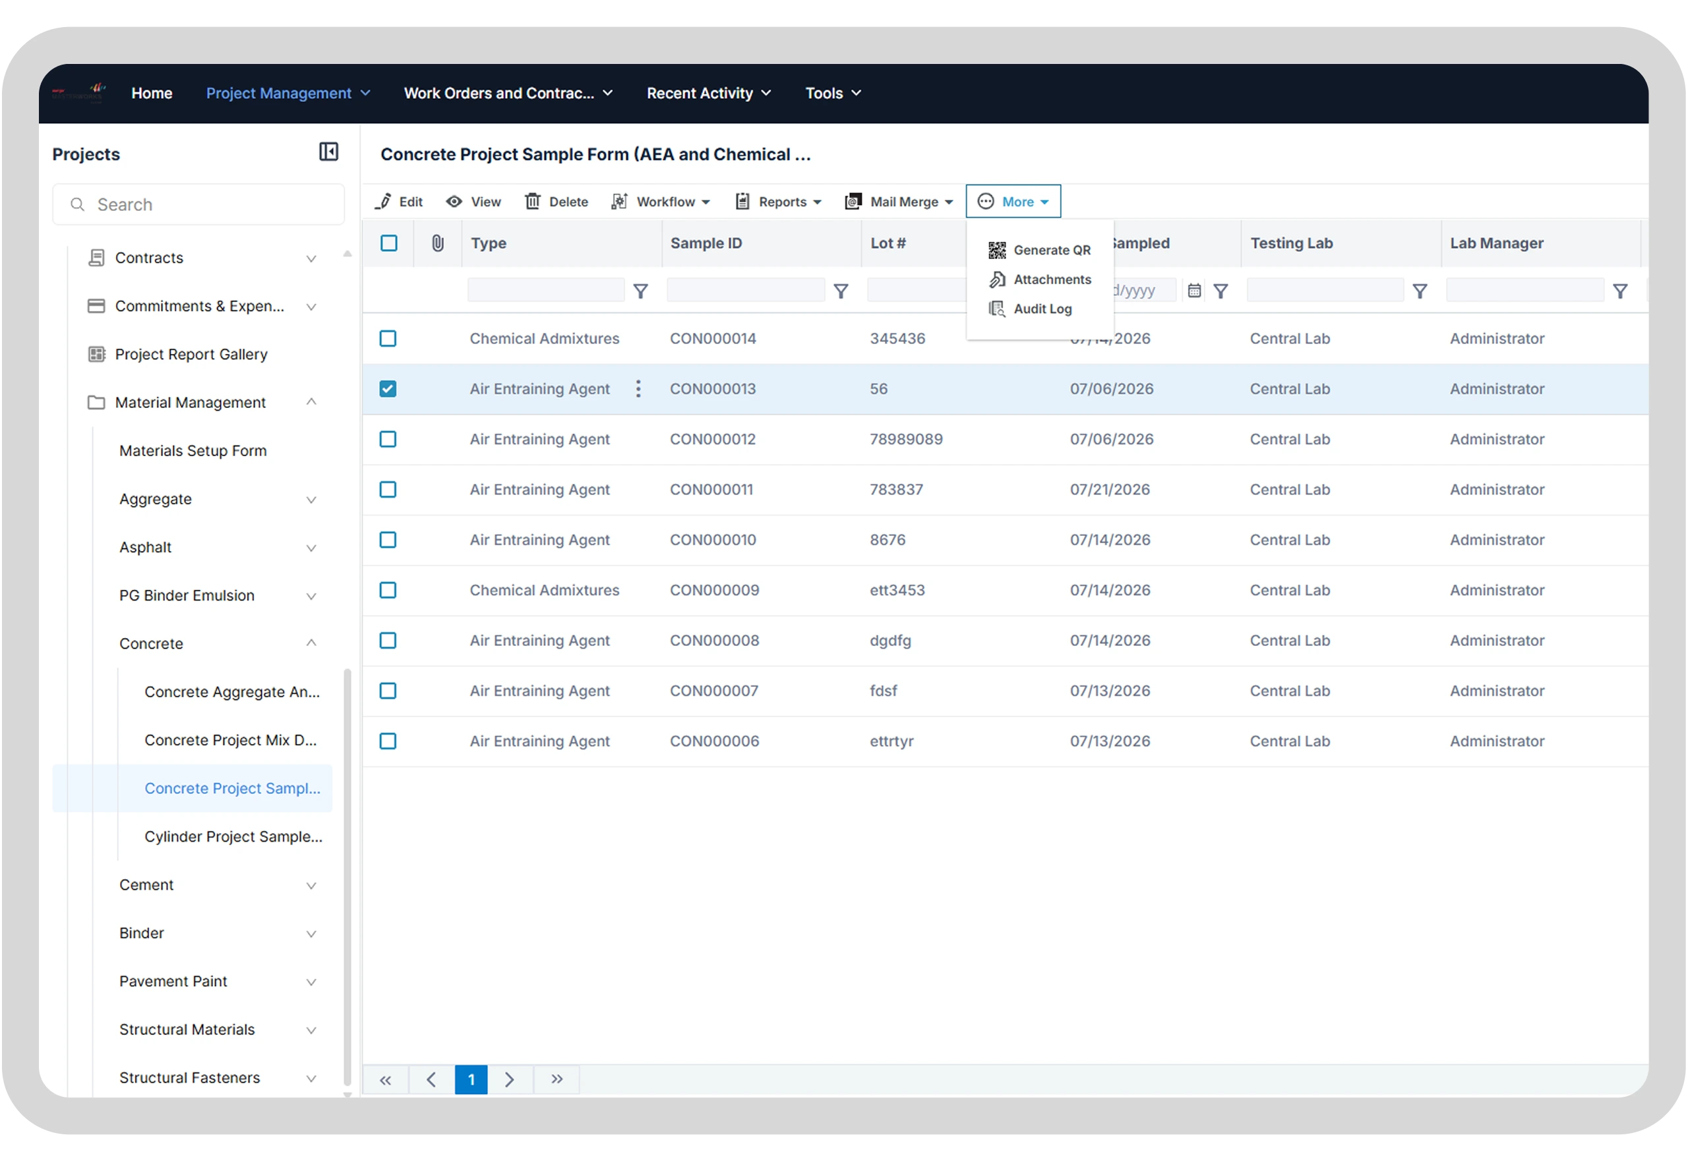Image resolution: width=1688 pixels, height=1162 pixels.
Task: Go to the previous page of results
Action: pyautogui.click(x=431, y=1080)
